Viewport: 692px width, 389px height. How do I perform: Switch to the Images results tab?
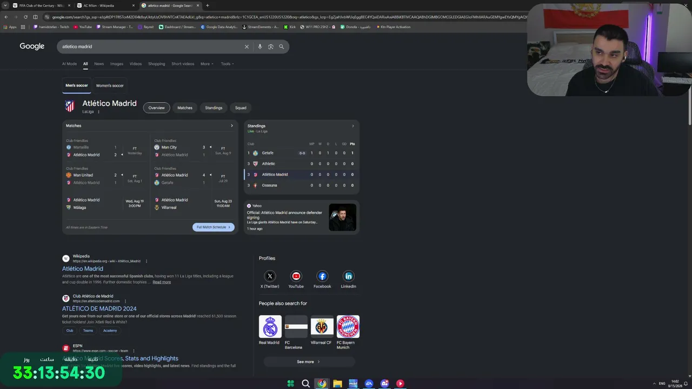pos(117,64)
